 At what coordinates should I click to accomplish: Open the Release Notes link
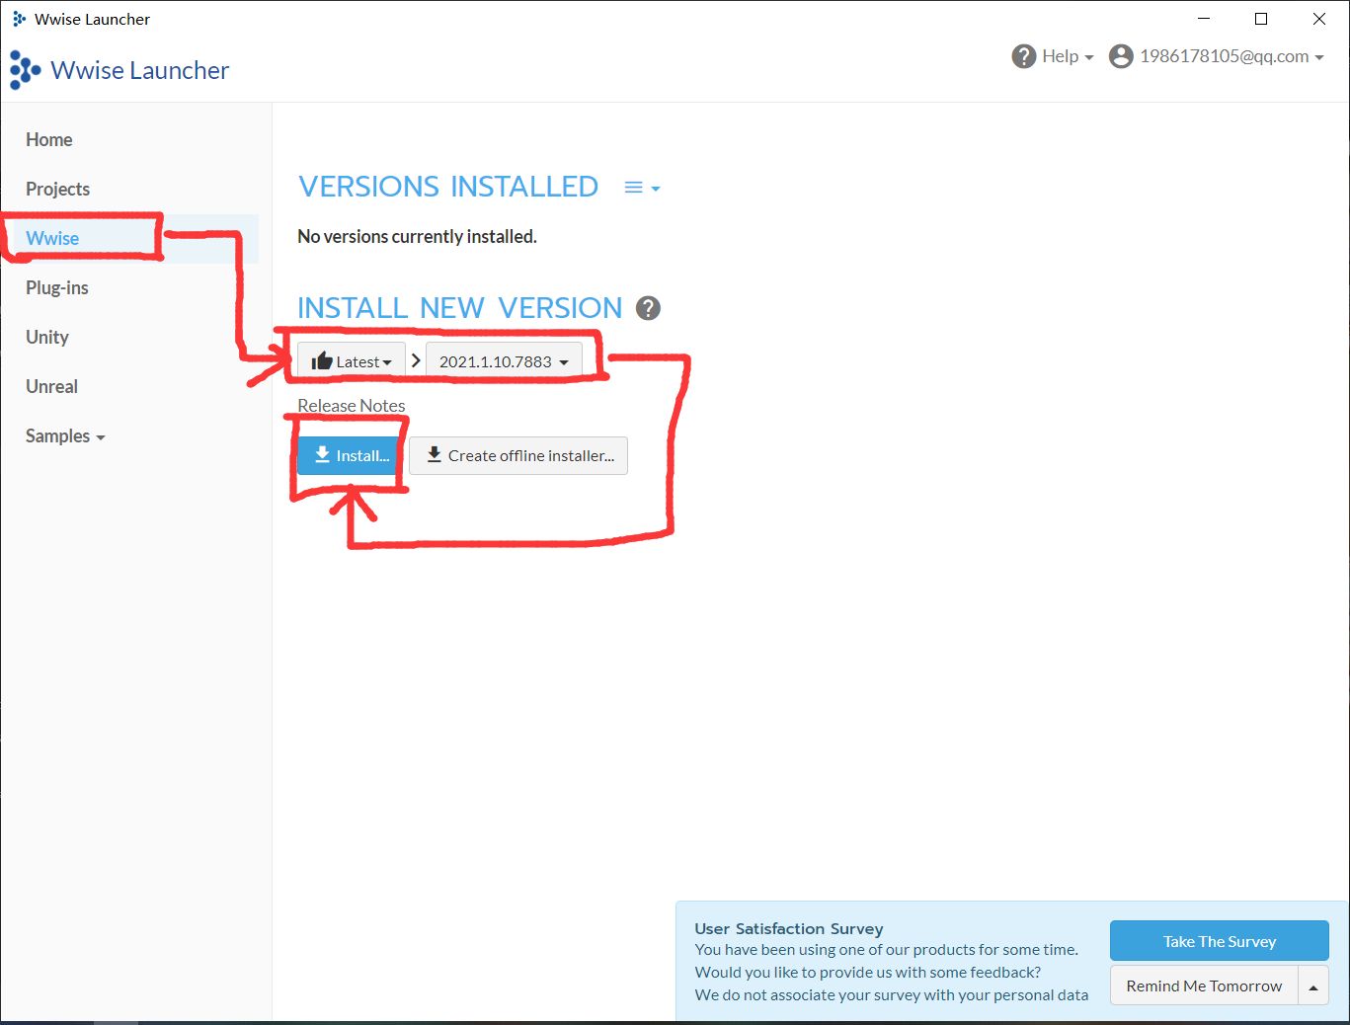(x=352, y=406)
